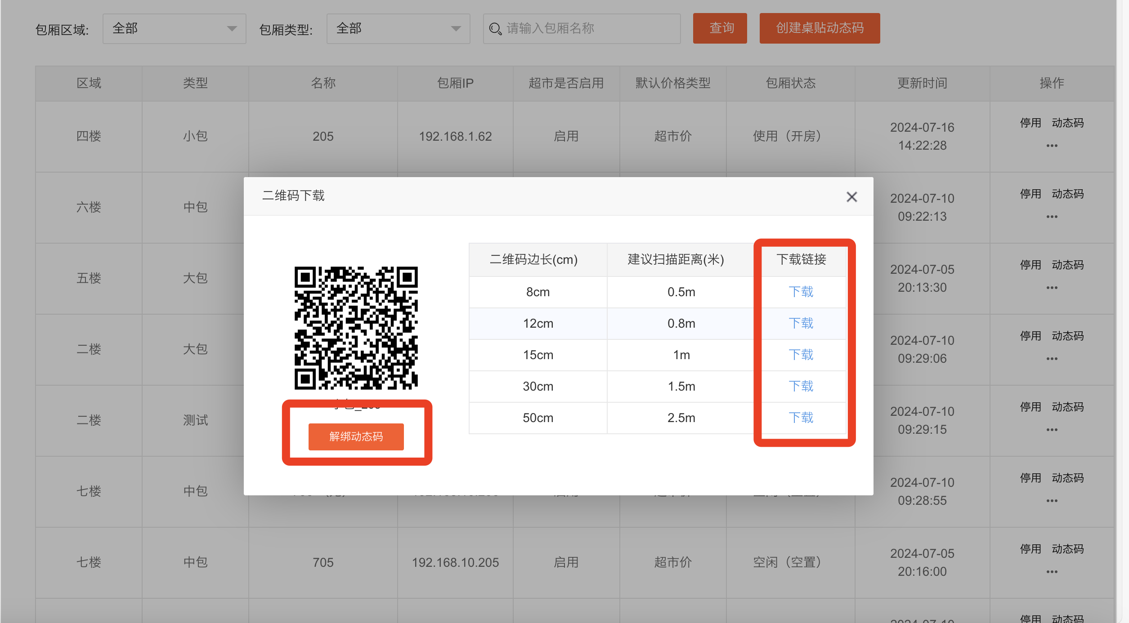Image resolution: width=1129 pixels, height=623 pixels.
Task: Click the 默认价格类型 column header
Action: (672, 83)
